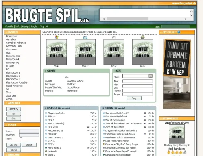
Task: Click the icon beside Komplette Big Box Dos / Amiga
Action: (104, 144)
